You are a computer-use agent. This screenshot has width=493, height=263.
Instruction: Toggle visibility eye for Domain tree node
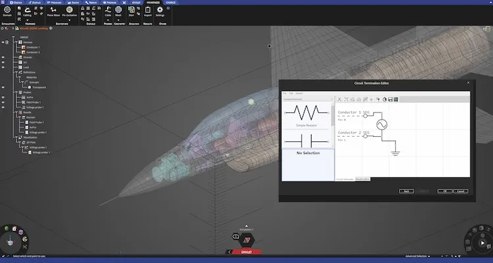point(3,57)
